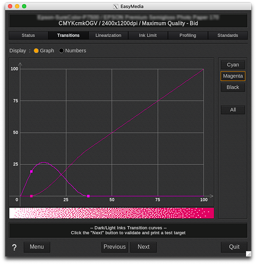Show the Black channel curve
Screen dimensions: 256x264
(x=233, y=87)
